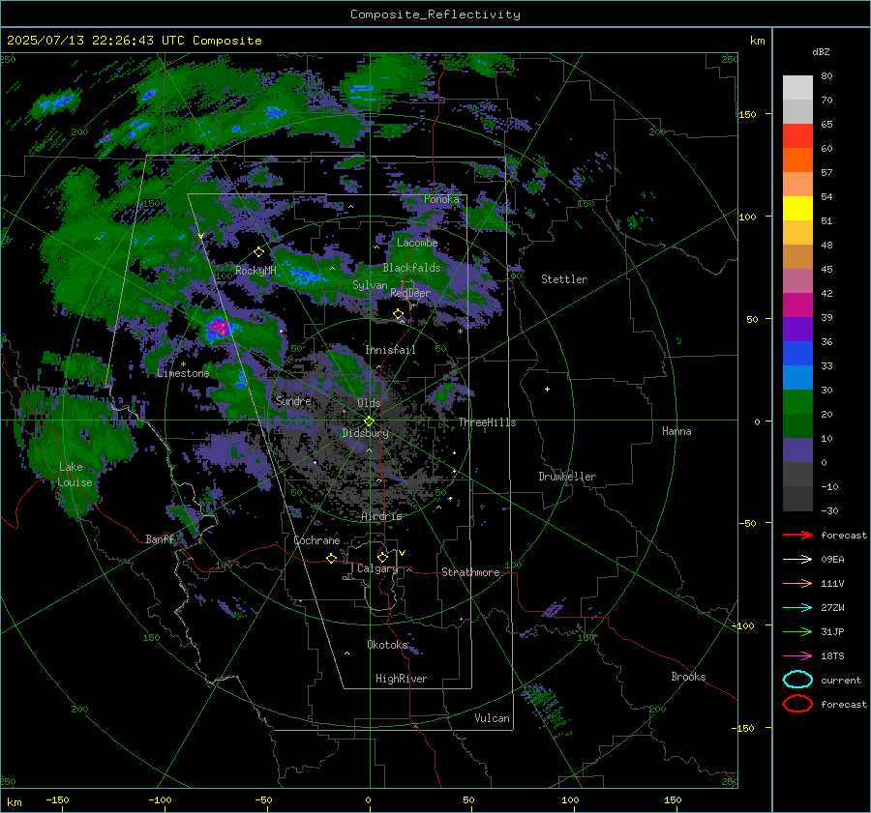
Task: Pick the yellow swatch between 54 and 51
Action: tap(797, 209)
